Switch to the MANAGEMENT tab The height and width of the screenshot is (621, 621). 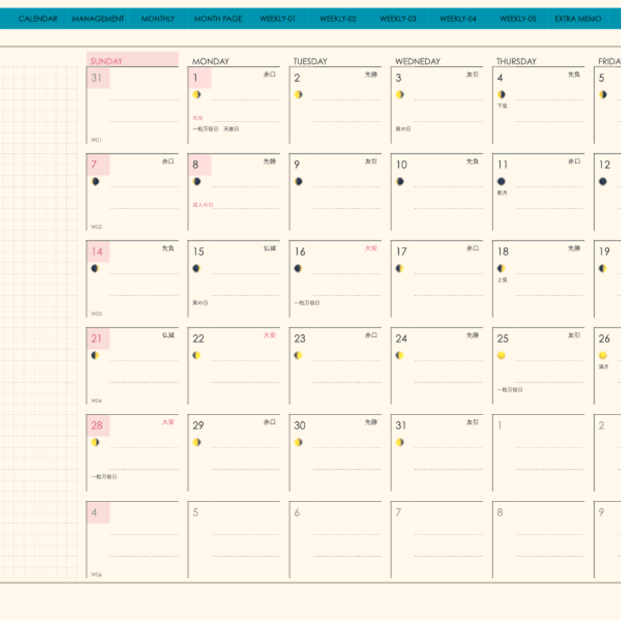click(98, 19)
